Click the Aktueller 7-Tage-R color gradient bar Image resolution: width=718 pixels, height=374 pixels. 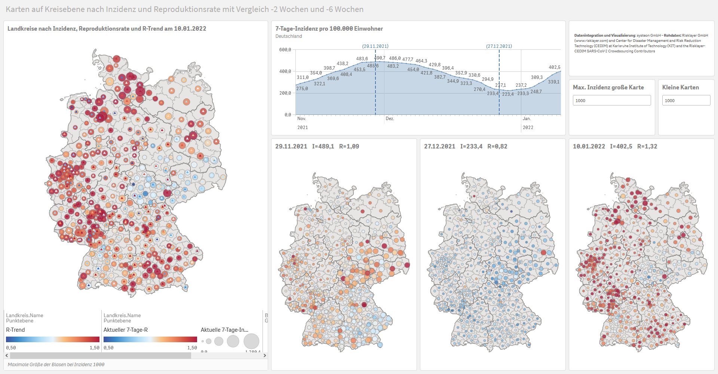click(x=150, y=339)
